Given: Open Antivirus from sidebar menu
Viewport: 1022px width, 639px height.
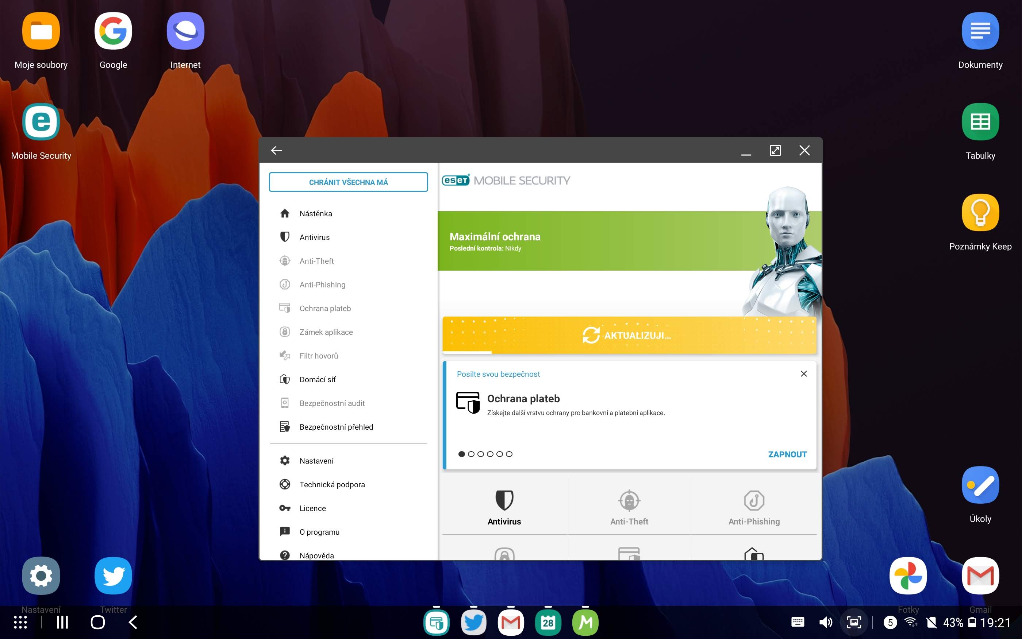Looking at the screenshot, I should [x=349, y=237].
